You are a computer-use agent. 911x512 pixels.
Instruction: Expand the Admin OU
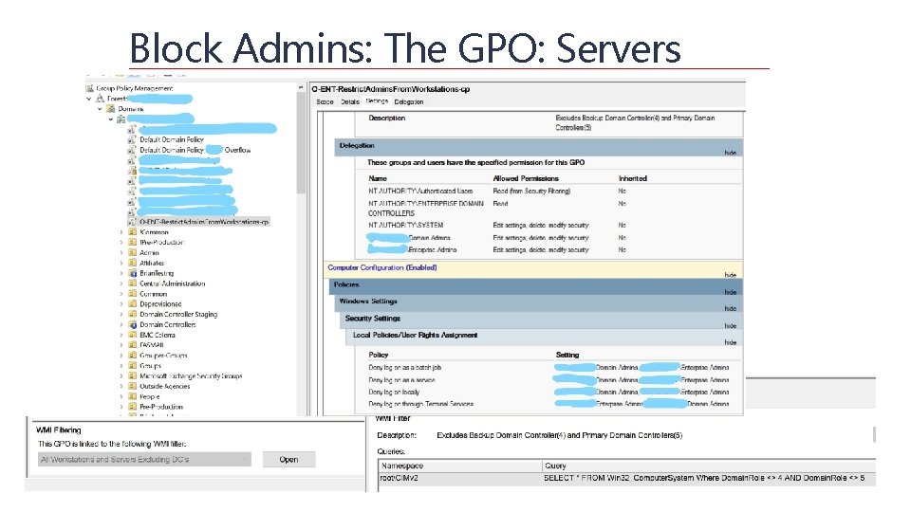point(121,252)
